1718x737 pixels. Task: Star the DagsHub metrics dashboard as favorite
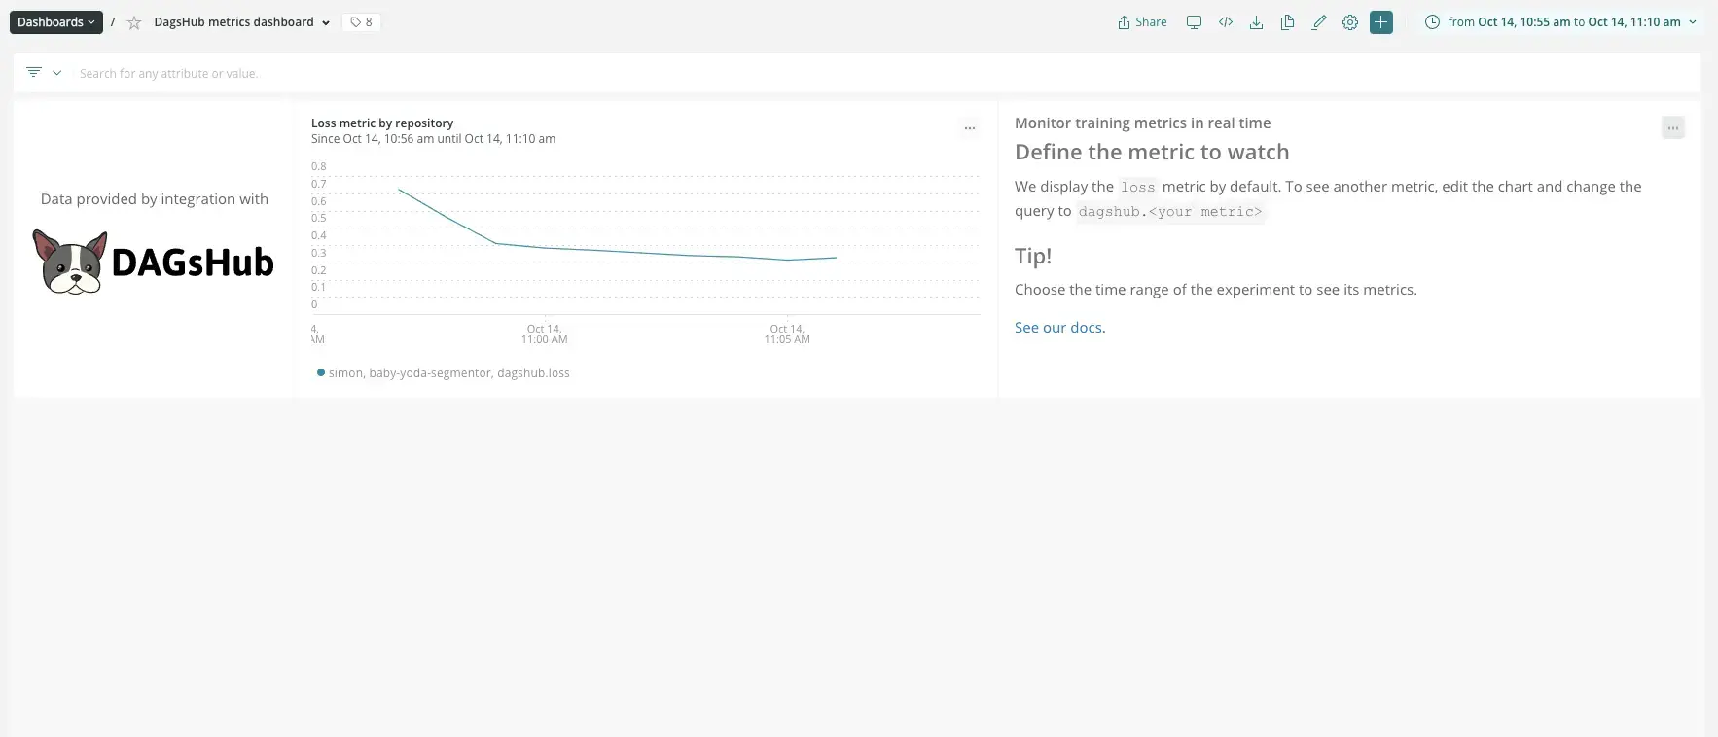click(x=134, y=22)
